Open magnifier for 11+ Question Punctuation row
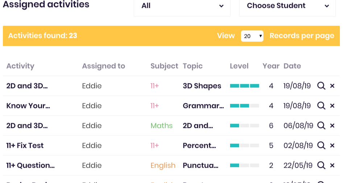Viewport: 358px width, 183px height. [321, 165]
